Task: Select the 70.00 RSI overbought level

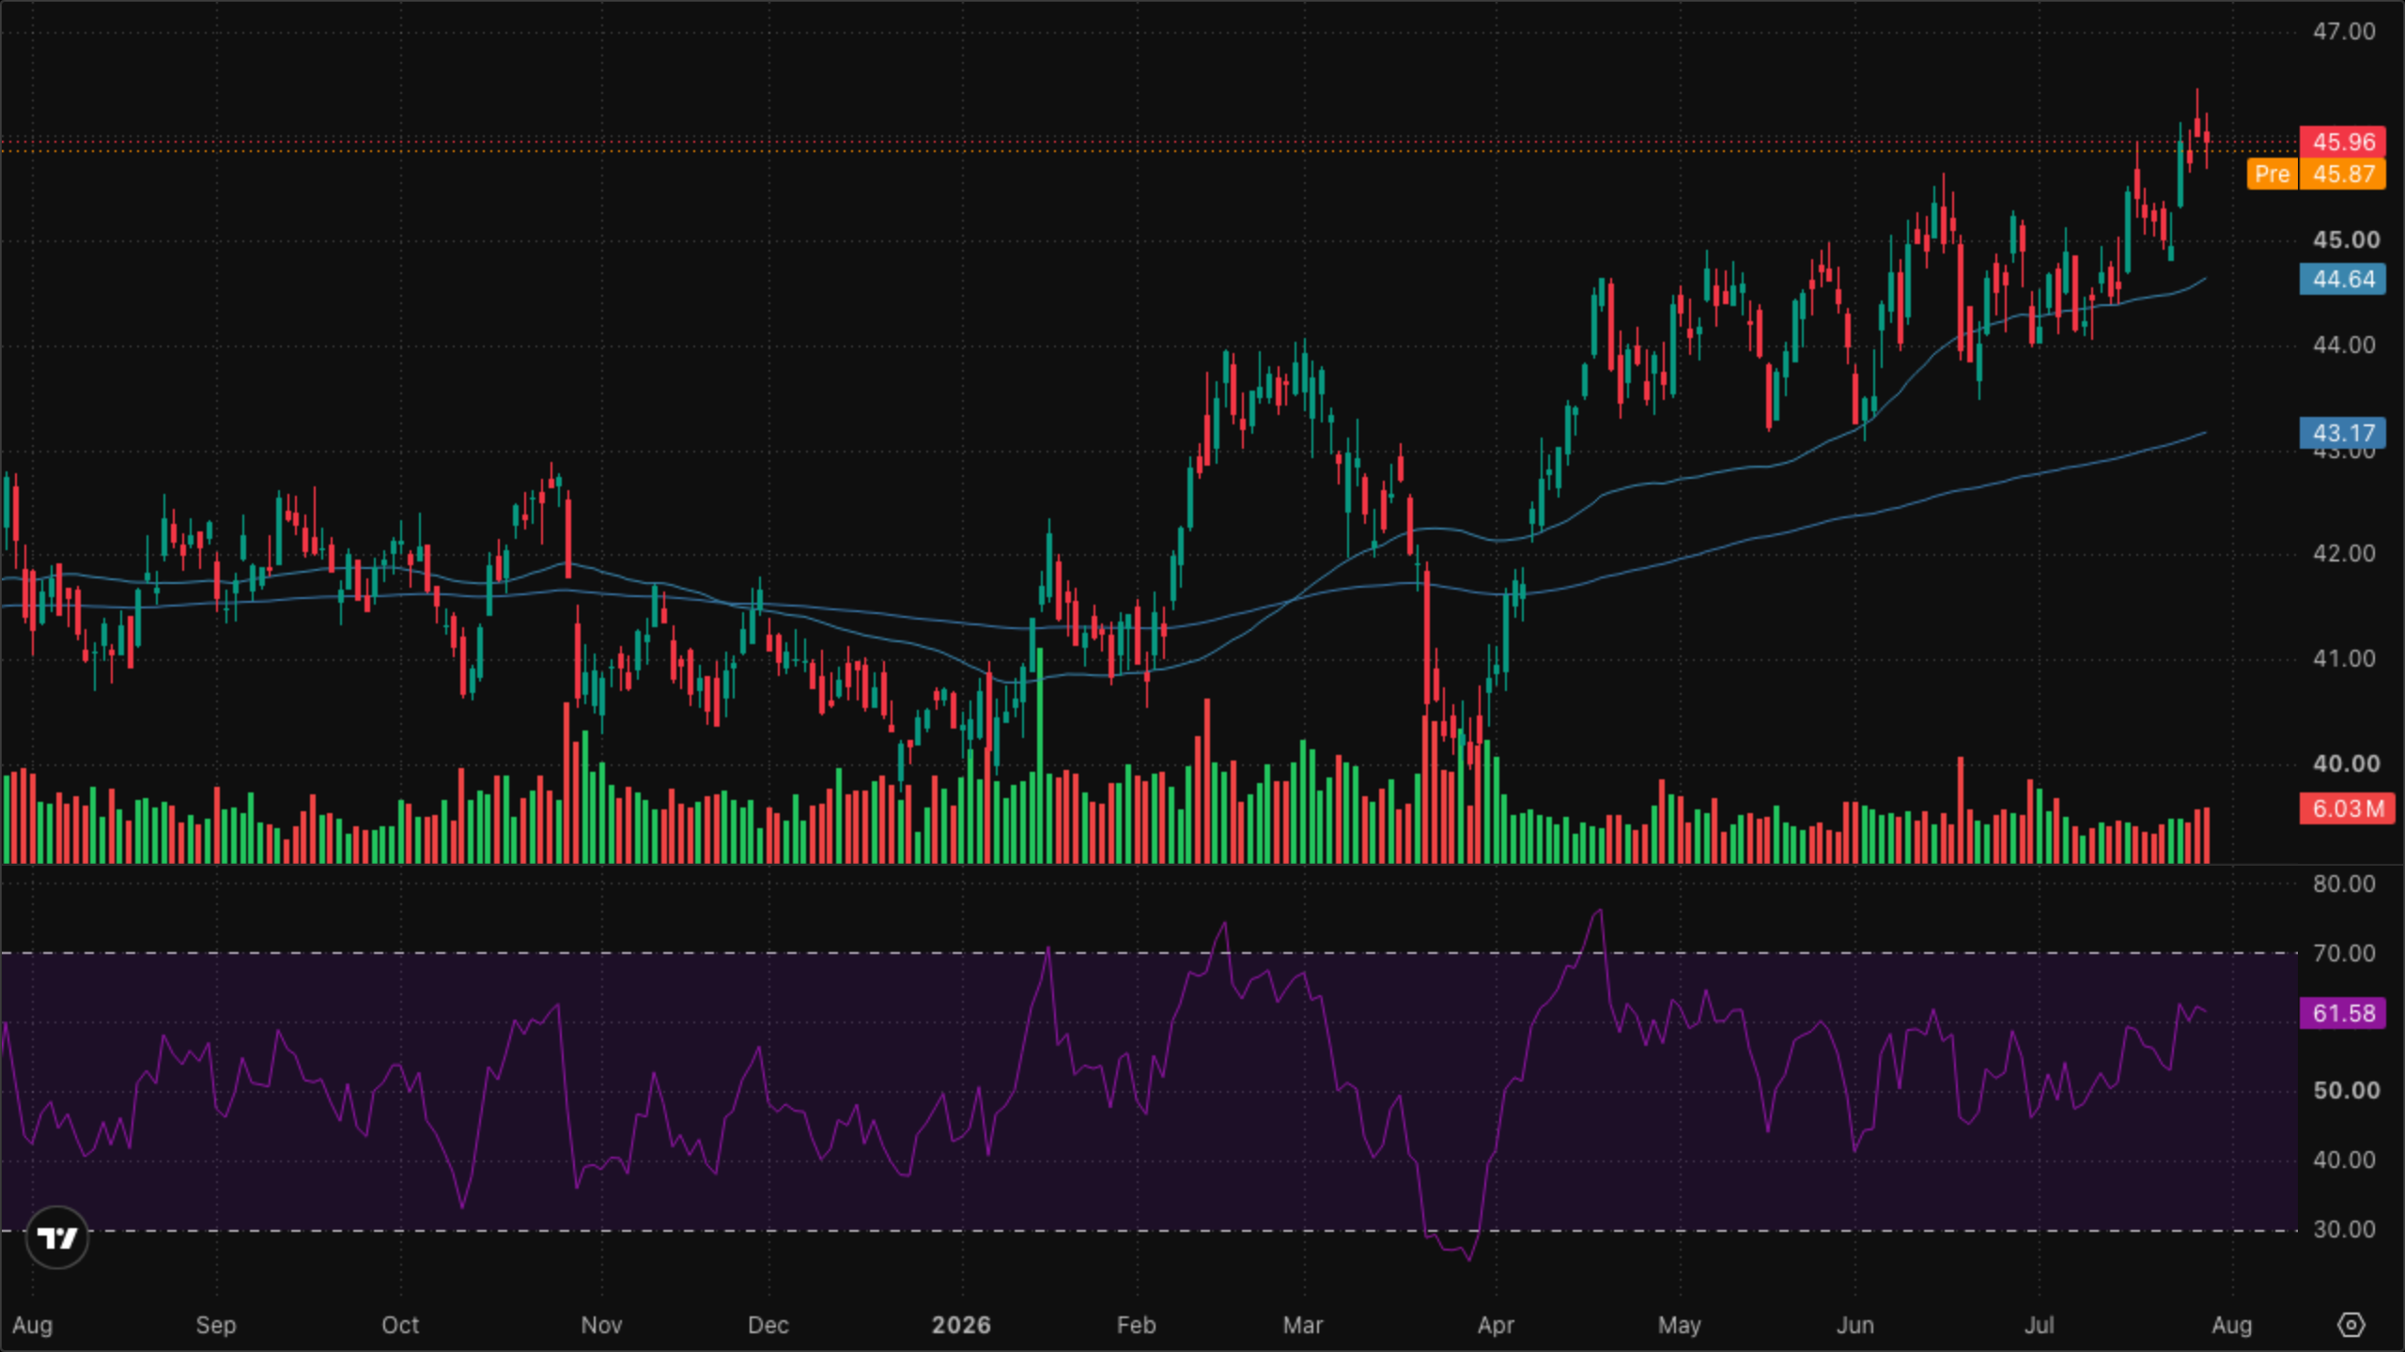Action: [2344, 953]
